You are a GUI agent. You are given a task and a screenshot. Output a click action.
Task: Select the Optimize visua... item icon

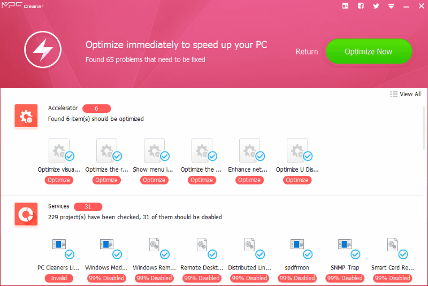click(x=59, y=150)
